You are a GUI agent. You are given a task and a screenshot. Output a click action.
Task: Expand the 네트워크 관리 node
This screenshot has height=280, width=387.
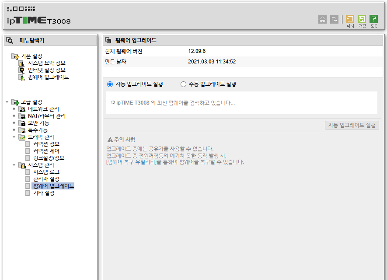point(14,109)
